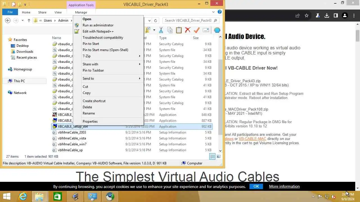360x202 pixels.
Task: Click the volume icon in system tray
Action: point(334,197)
